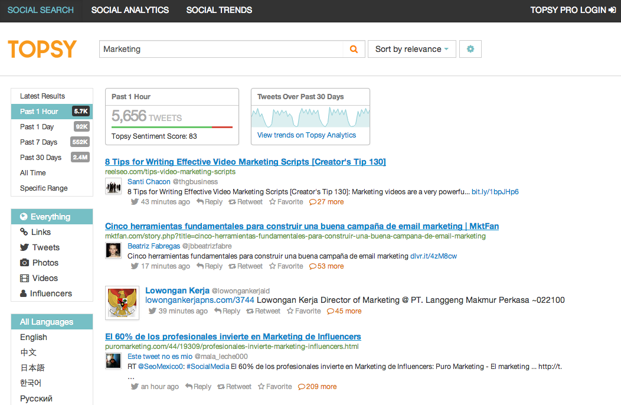Image resolution: width=621 pixels, height=405 pixels.
Task: Click View trends on Topsy Analytics
Action: (x=306, y=135)
